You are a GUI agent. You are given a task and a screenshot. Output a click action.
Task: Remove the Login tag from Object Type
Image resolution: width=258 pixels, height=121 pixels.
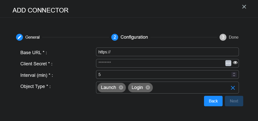point(148,87)
